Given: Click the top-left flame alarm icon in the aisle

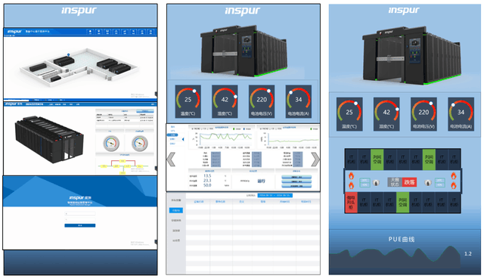Looking at the screenshot, I should pos(351,176).
